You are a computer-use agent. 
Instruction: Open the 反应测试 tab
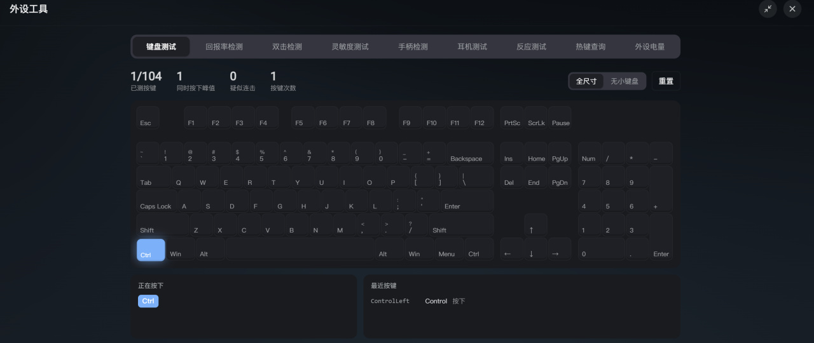(531, 46)
